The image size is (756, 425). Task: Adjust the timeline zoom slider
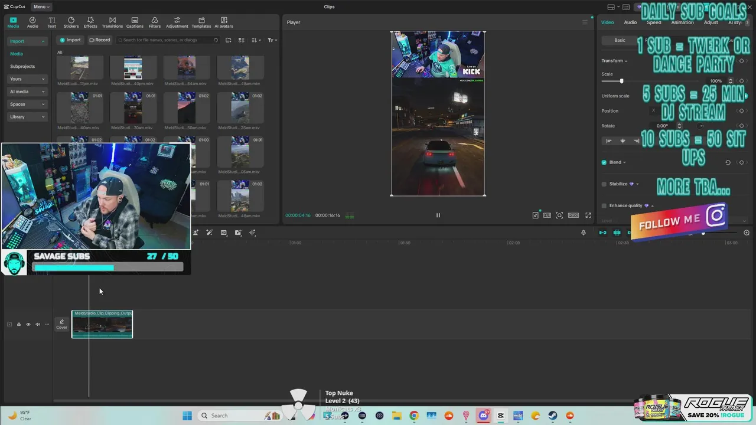coord(703,233)
